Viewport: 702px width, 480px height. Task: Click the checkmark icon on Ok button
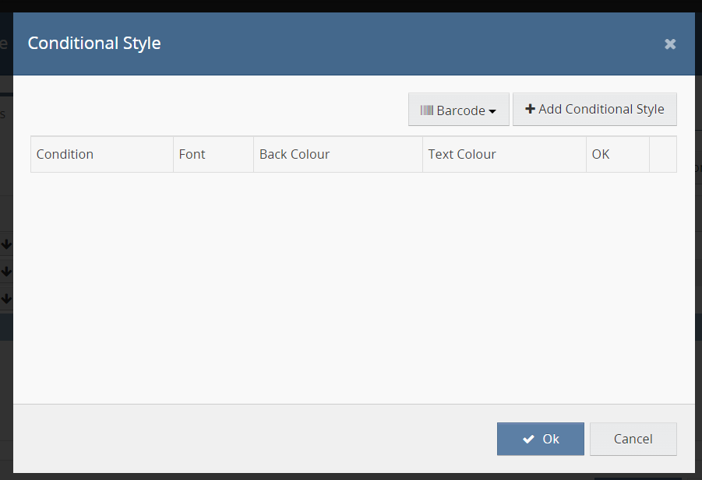[528, 439]
